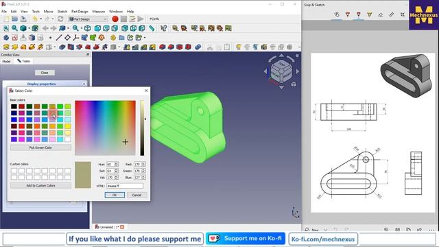Click the Pick Screen Color button

(x=40, y=148)
